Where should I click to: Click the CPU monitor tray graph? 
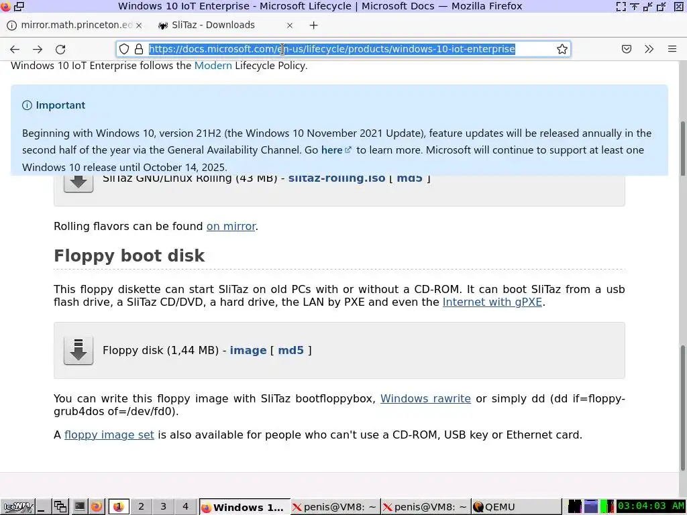[x=606, y=507]
